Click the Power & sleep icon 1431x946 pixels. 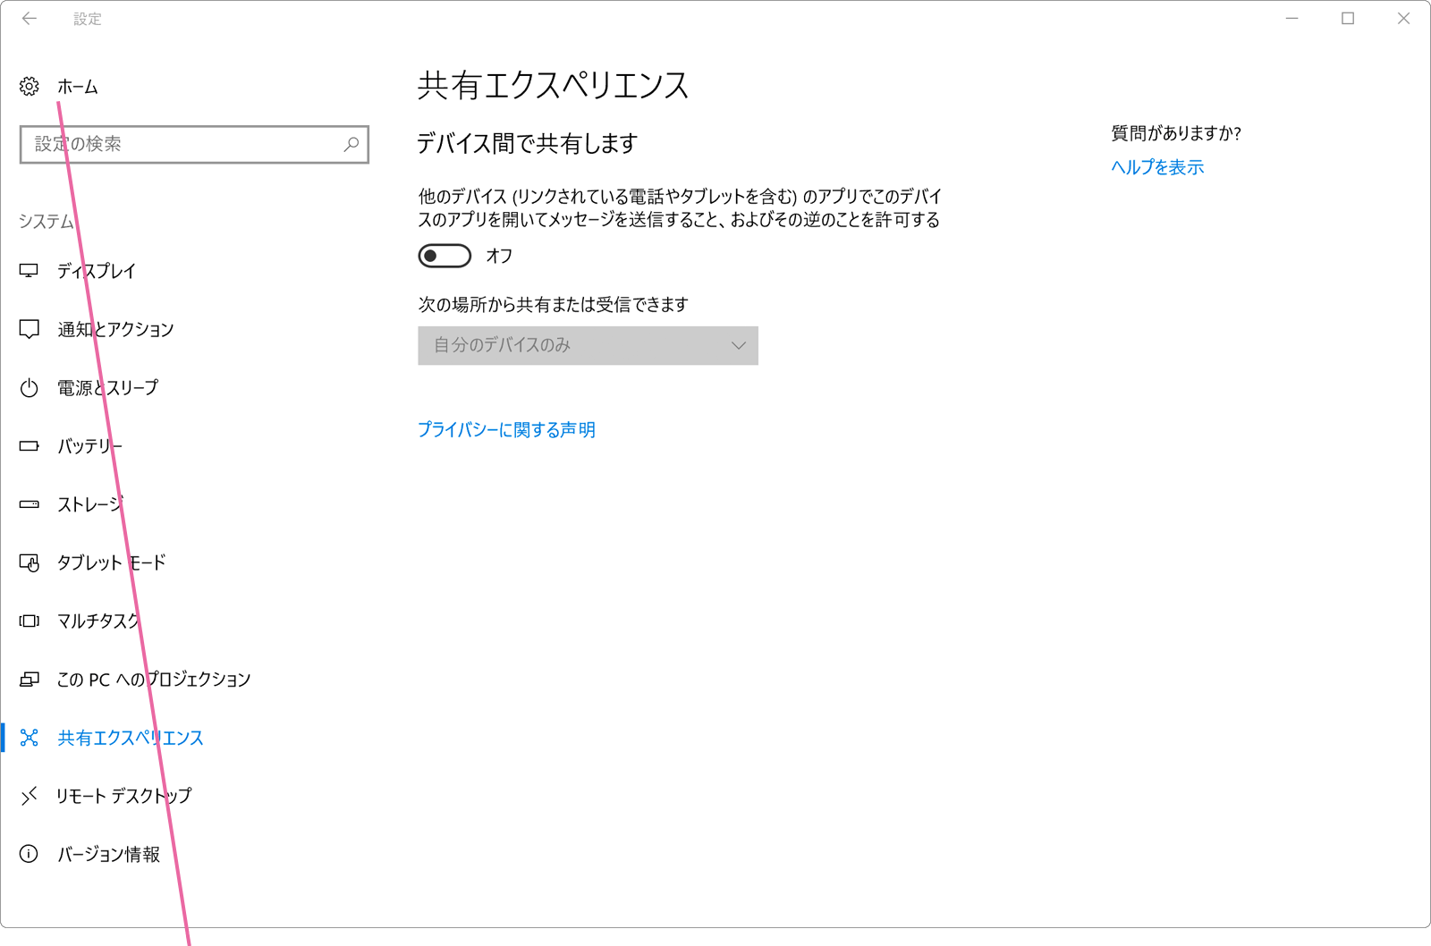(30, 388)
